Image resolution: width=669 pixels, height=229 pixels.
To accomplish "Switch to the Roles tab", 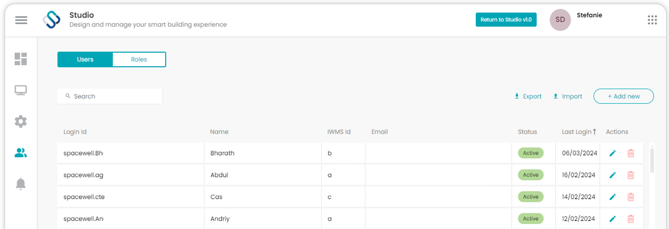I will [x=139, y=59].
